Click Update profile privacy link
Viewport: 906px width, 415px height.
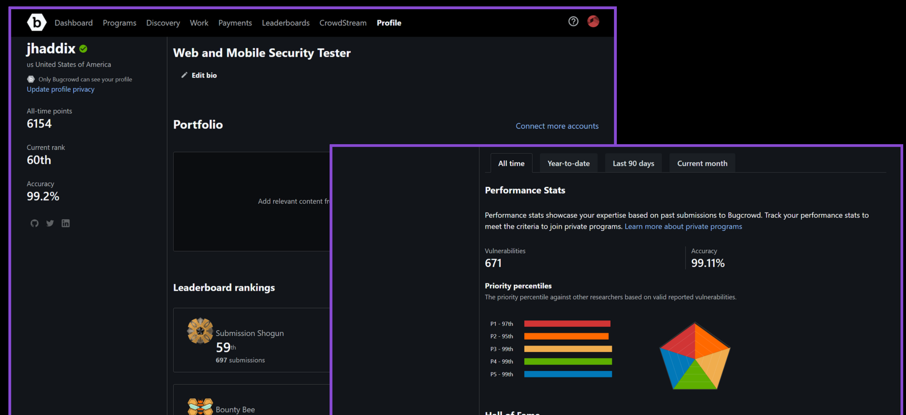coord(60,89)
